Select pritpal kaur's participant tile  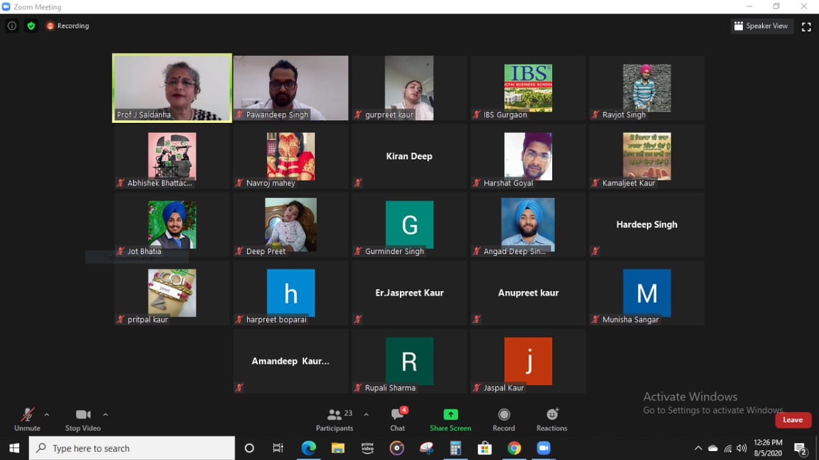172,293
